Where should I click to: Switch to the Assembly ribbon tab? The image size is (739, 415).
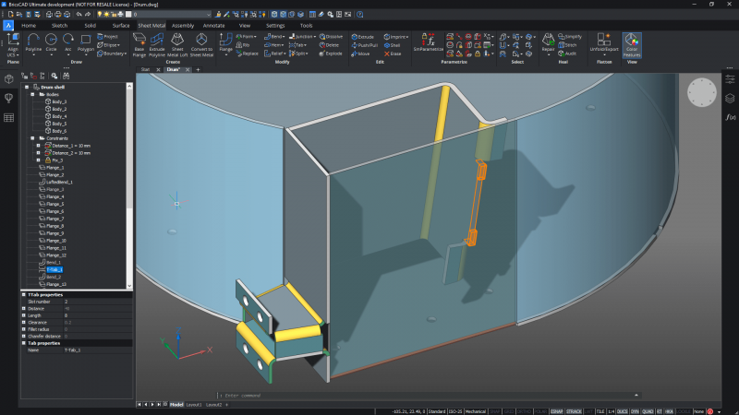[183, 25]
